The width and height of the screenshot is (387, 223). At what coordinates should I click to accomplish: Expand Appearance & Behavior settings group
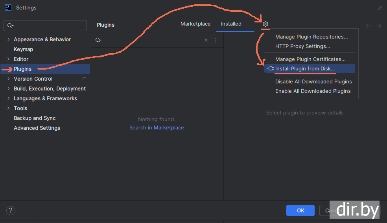[x=8, y=39]
